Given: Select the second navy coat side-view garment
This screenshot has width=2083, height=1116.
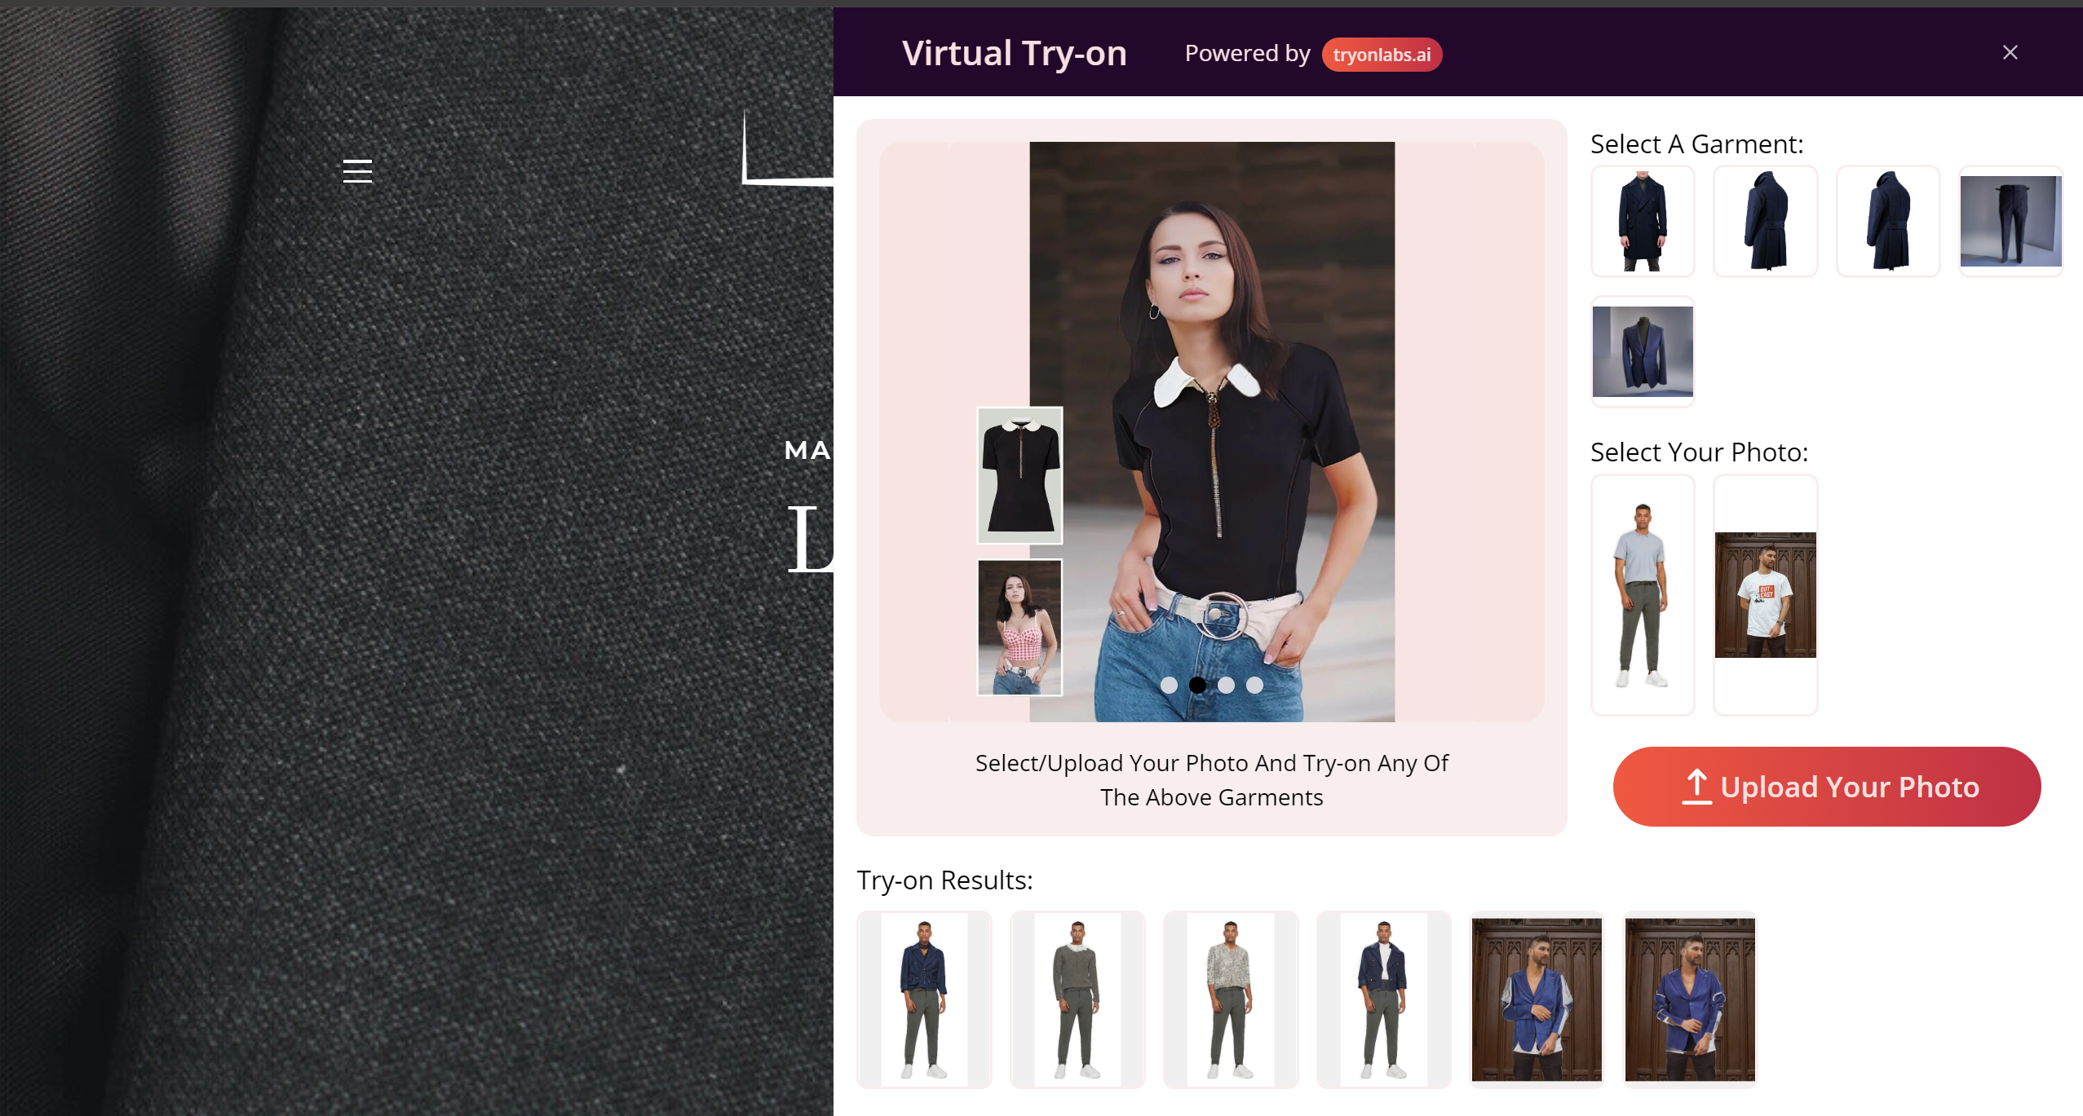Looking at the screenshot, I should [x=1765, y=221].
